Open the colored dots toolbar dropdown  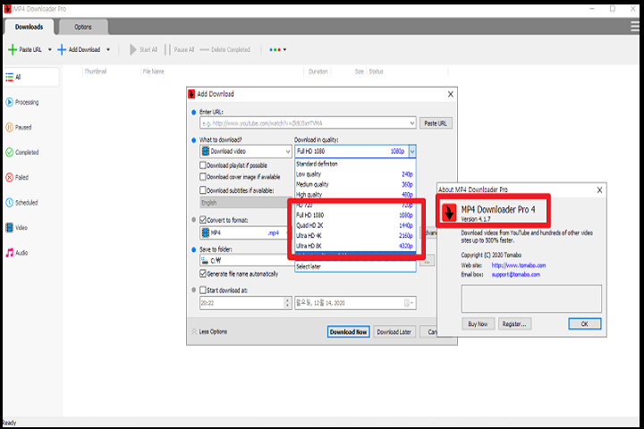277,49
